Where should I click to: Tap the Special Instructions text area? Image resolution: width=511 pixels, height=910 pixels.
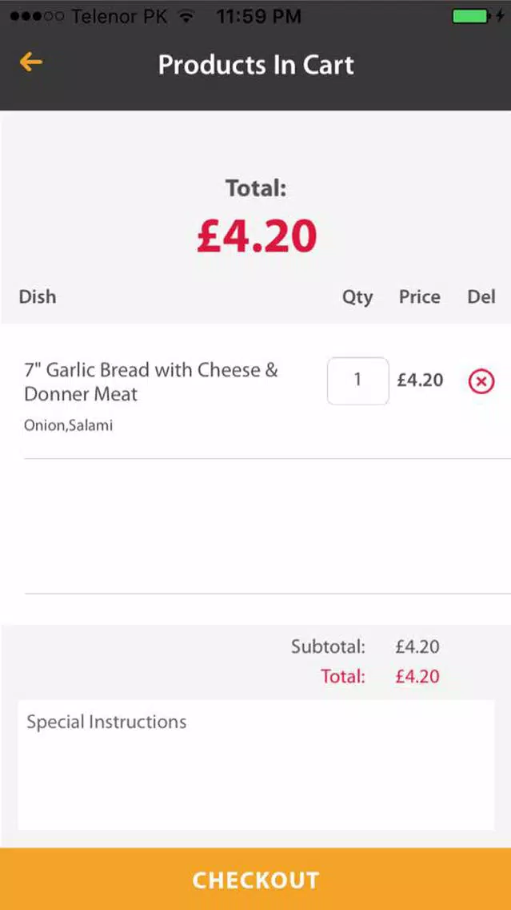click(x=256, y=765)
